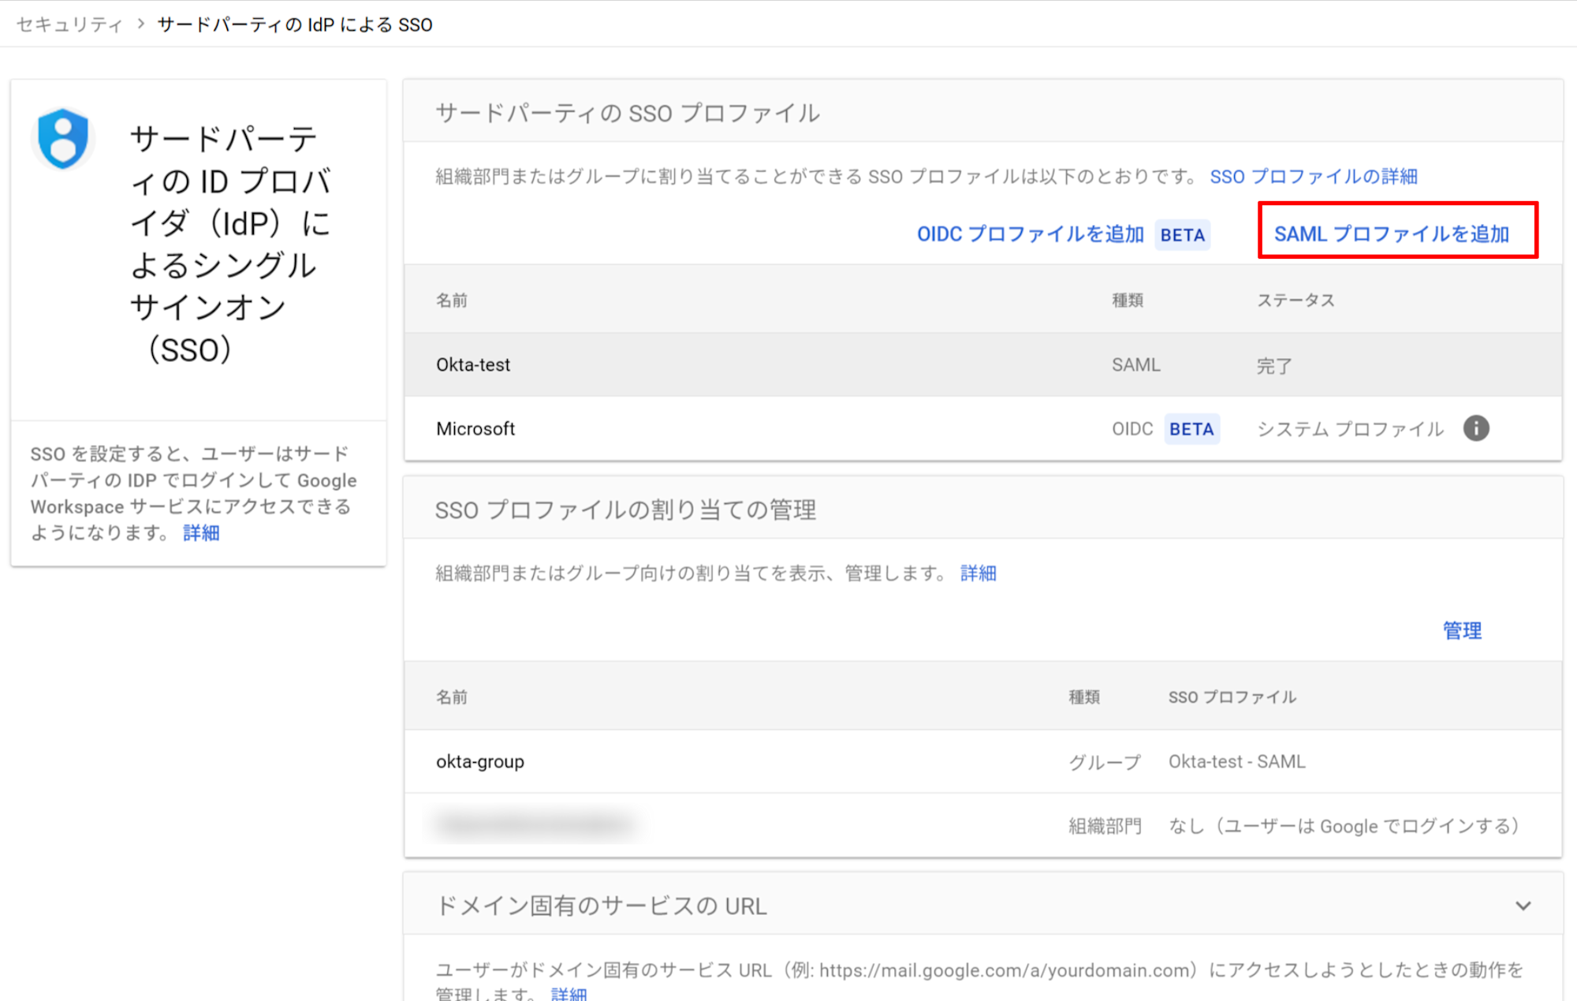Screen dimensions: 1577x1001
Task: Open the SSO プロファイルの詳細 link
Action: click(x=1314, y=177)
